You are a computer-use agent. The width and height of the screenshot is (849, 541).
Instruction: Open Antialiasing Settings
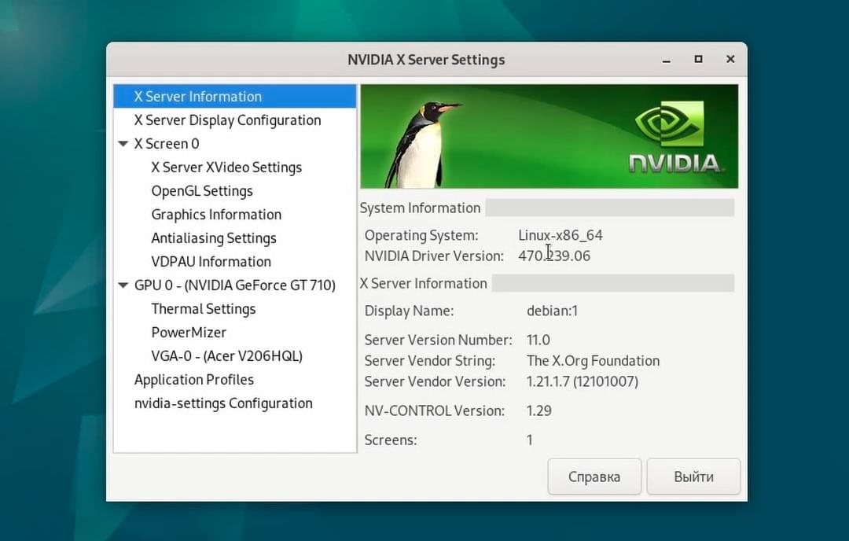214,238
